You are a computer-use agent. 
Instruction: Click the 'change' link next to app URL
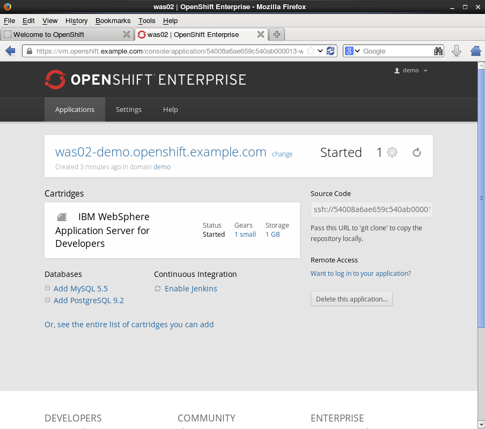(x=282, y=154)
